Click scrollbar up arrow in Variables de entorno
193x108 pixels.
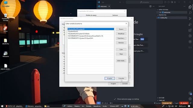[x=129, y=56]
